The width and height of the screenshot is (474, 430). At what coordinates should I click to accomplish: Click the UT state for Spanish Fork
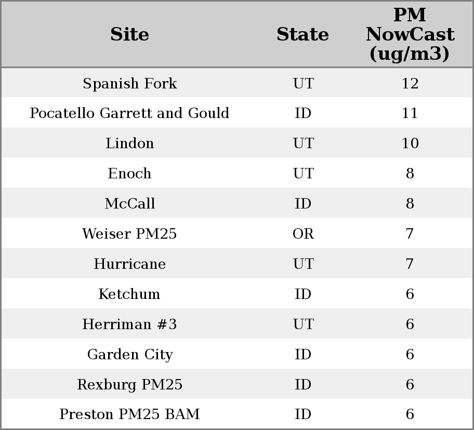click(303, 83)
